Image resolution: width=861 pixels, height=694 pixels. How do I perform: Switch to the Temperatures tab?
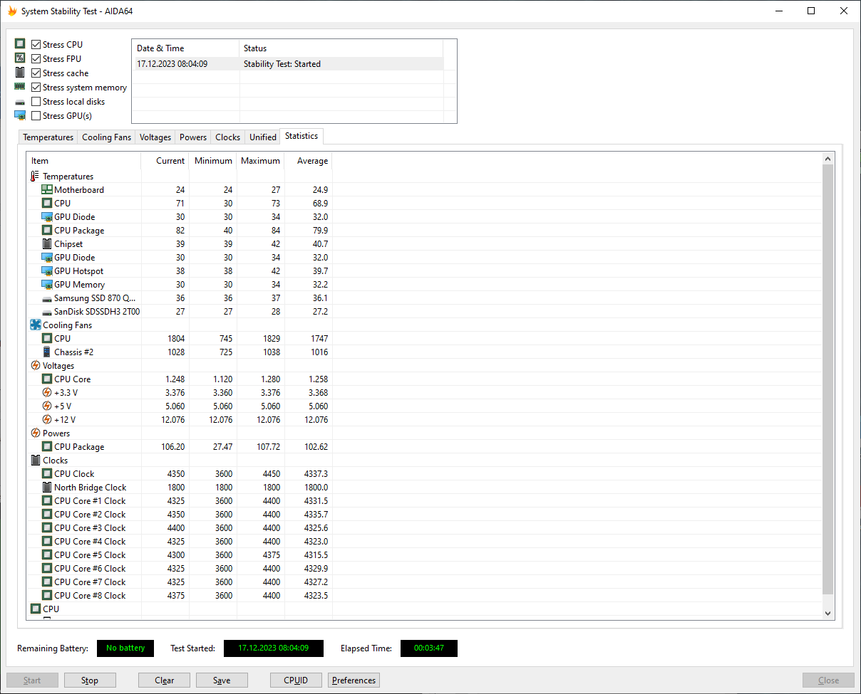48,137
